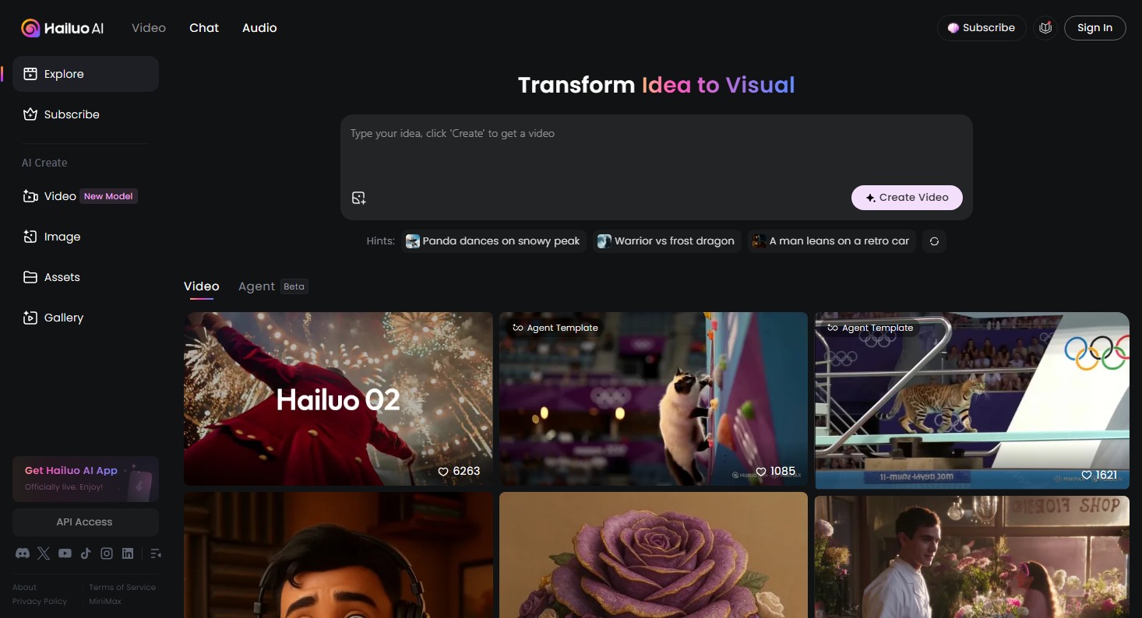Like the diving cat video with 1621 likes
This screenshot has width=1142, height=618.
tap(1086, 475)
